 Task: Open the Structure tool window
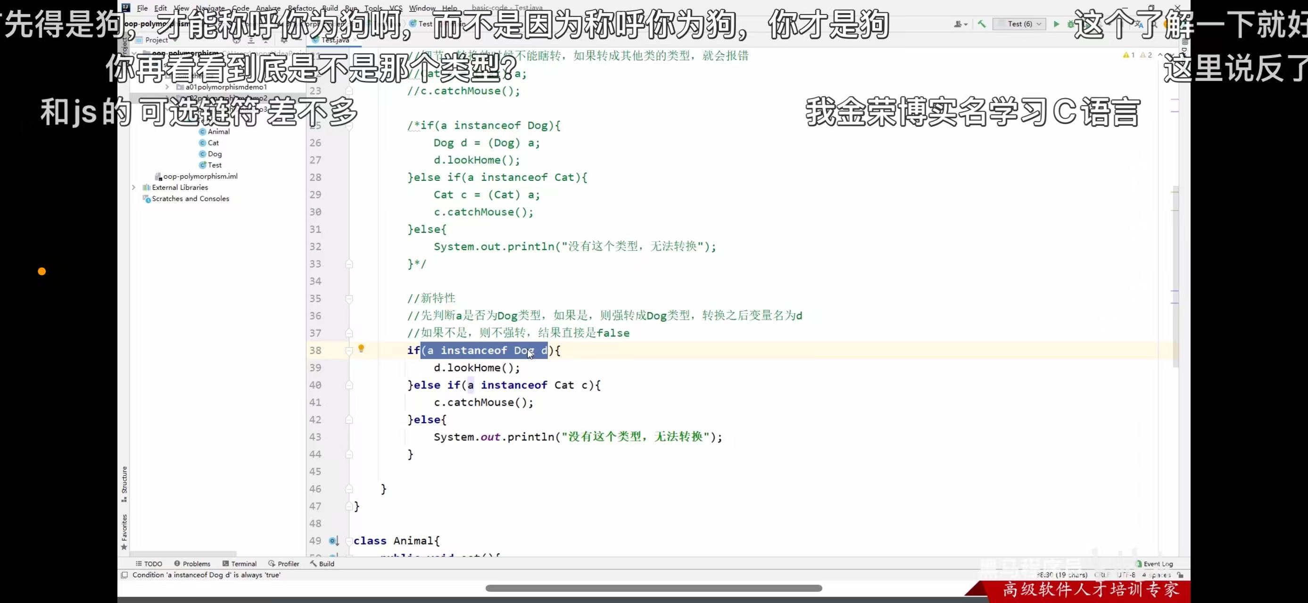pos(124,484)
